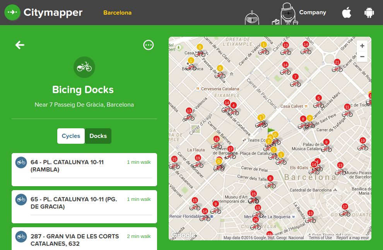The height and width of the screenshot is (250, 383).
Task: Open the Android app download icon
Action: click(x=369, y=12)
